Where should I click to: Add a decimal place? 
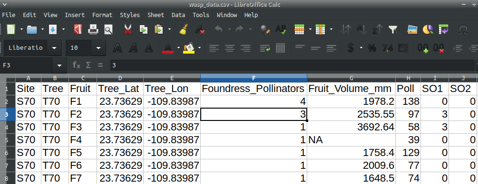point(423,48)
